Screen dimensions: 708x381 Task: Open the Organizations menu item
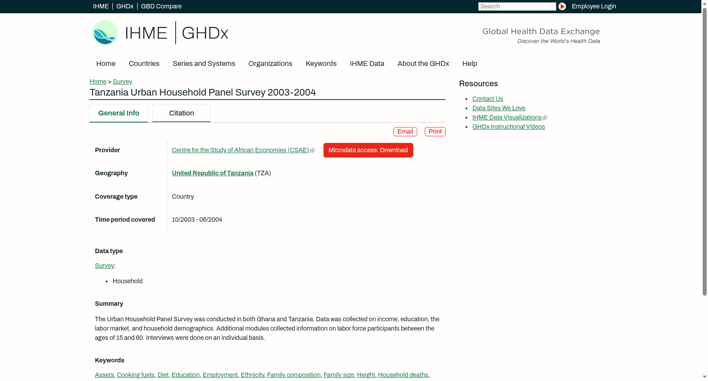click(x=270, y=64)
